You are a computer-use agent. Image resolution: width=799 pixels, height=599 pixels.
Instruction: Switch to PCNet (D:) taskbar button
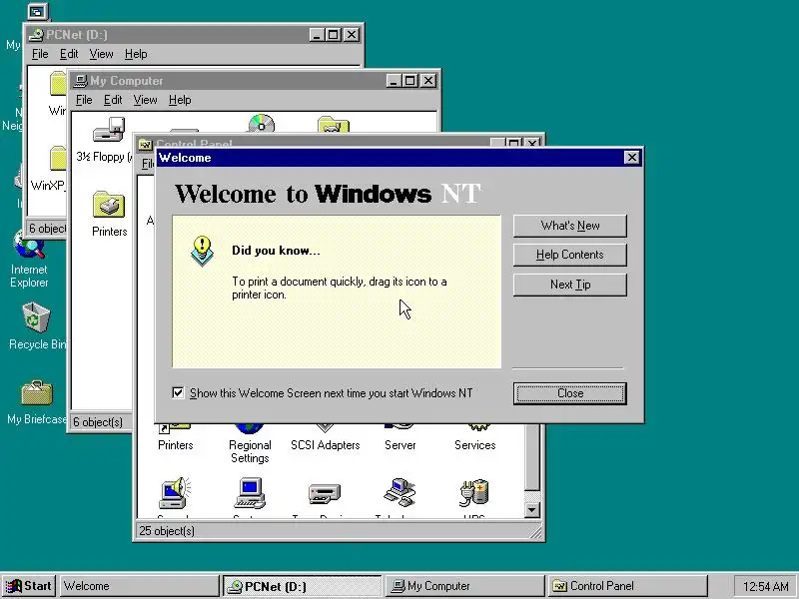click(x=303, y=586)
